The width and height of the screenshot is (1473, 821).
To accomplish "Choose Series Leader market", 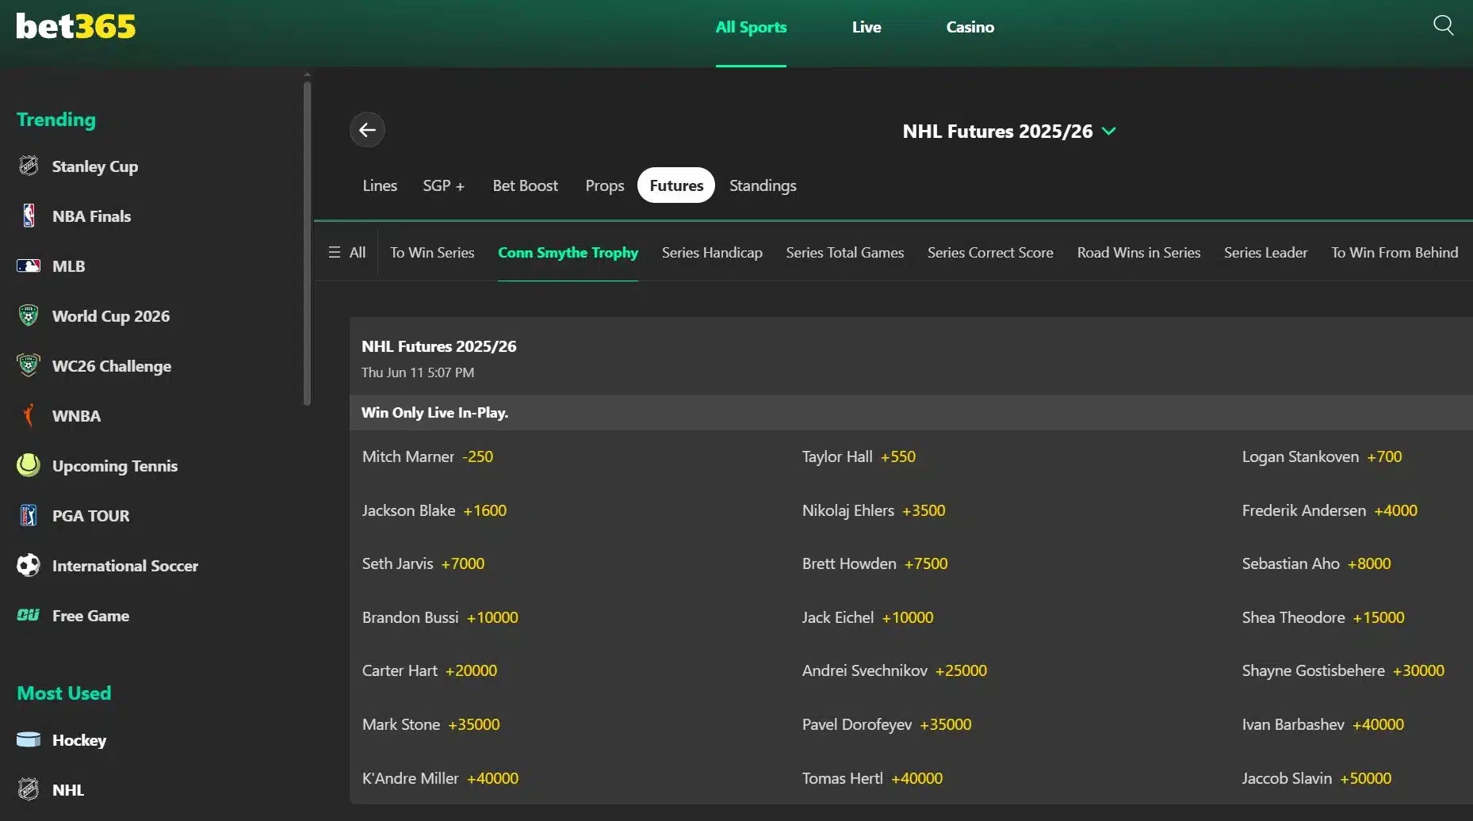I will pos(1265,252).
